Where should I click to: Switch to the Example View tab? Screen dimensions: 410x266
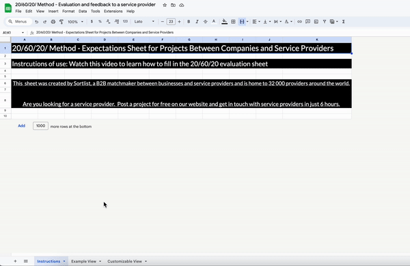(83, 261)
